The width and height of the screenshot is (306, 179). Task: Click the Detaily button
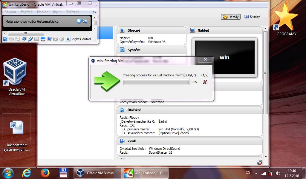click(x=231, y=17)
